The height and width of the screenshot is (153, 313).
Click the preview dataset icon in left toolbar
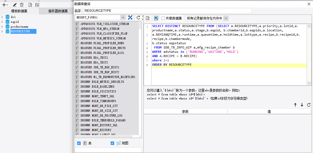coord(30,5)
